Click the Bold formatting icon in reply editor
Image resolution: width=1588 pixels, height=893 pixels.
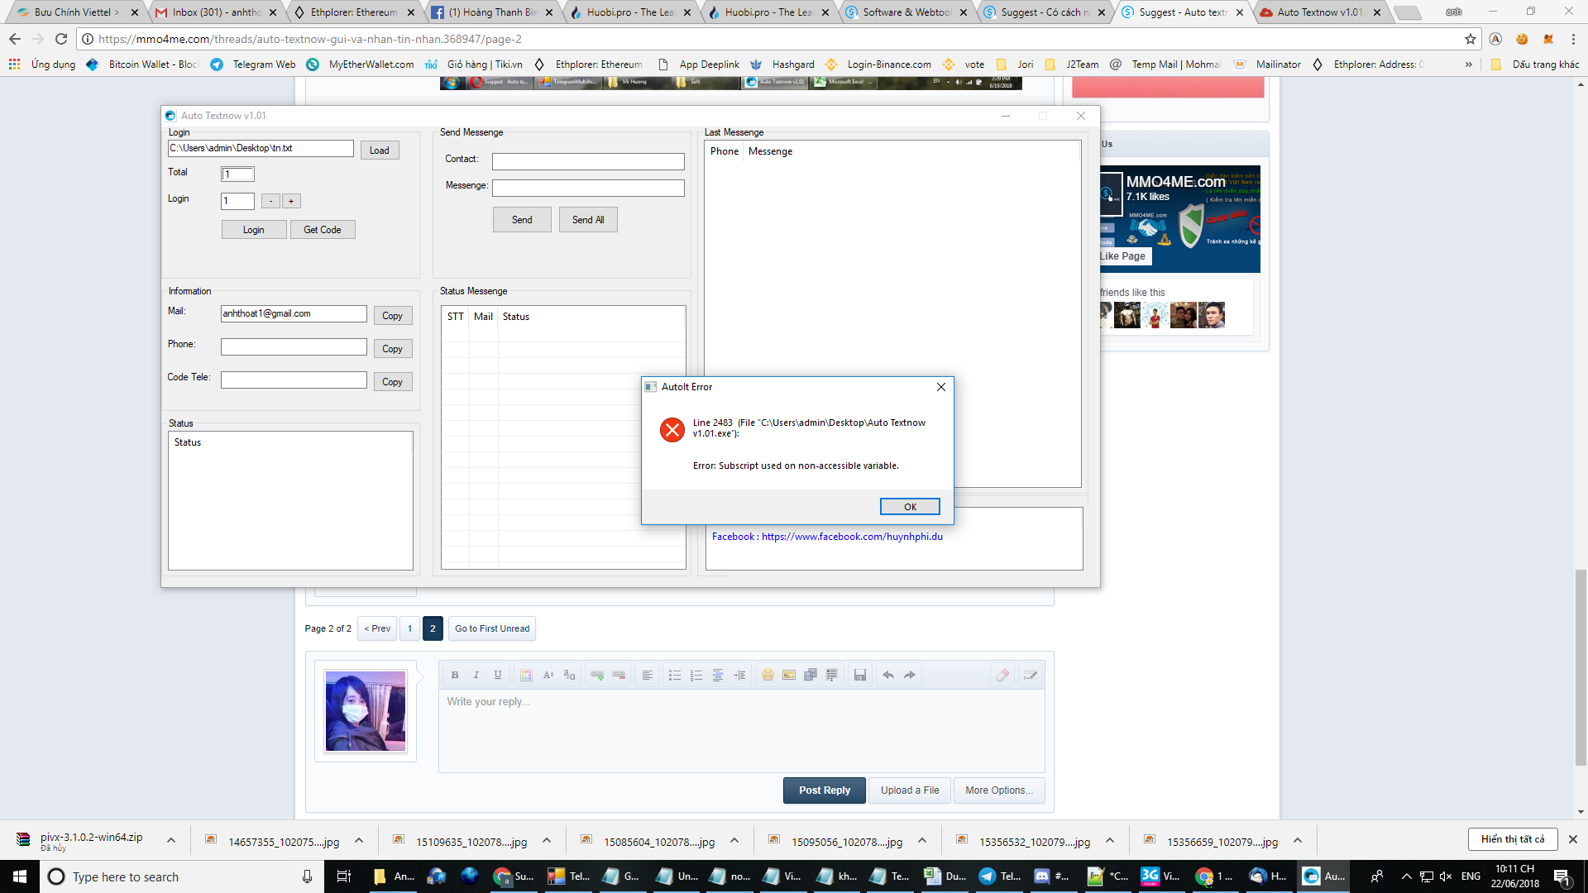455,675
